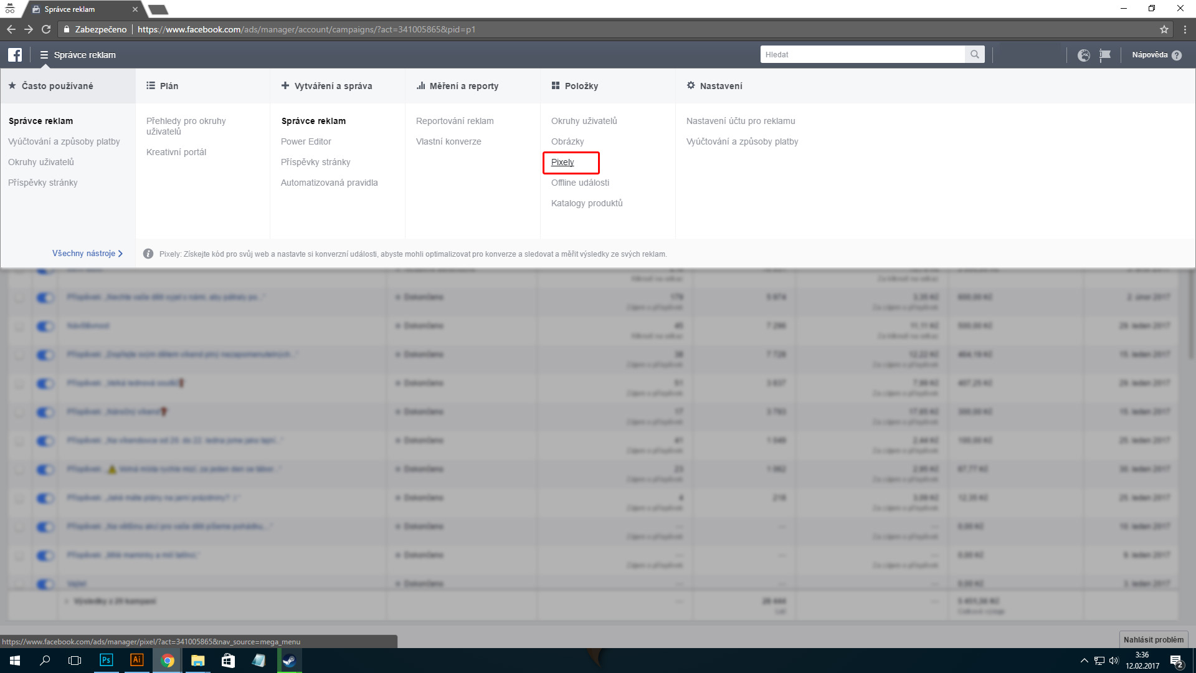Click the Nastavení column heading

714,86
